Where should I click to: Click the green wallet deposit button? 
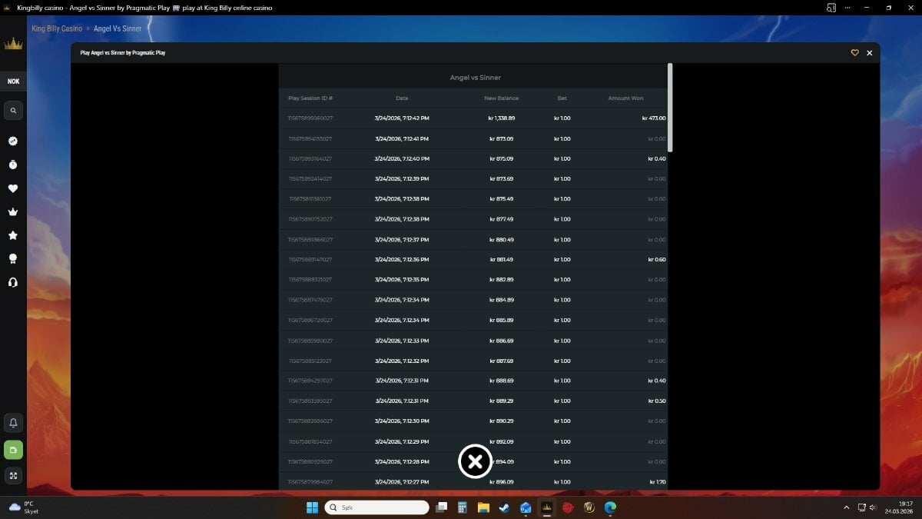pos(13,449)
